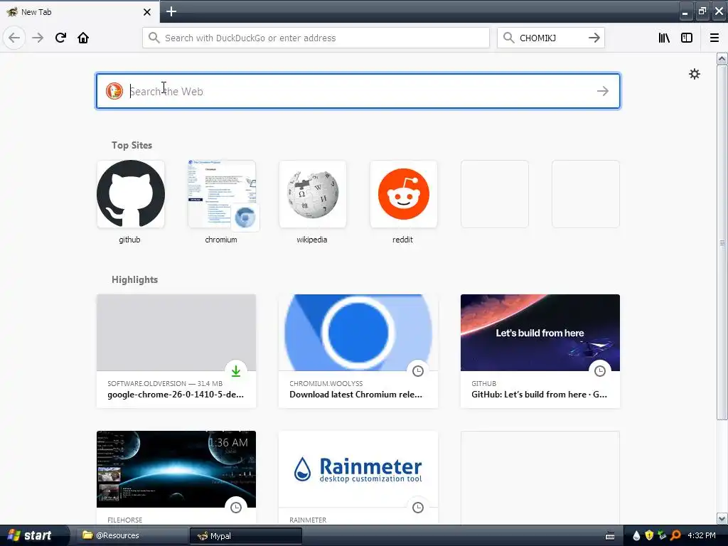728x546 pixels.
Task: Click the keyboard icon in taskbar
Action: tap(610, 536)
